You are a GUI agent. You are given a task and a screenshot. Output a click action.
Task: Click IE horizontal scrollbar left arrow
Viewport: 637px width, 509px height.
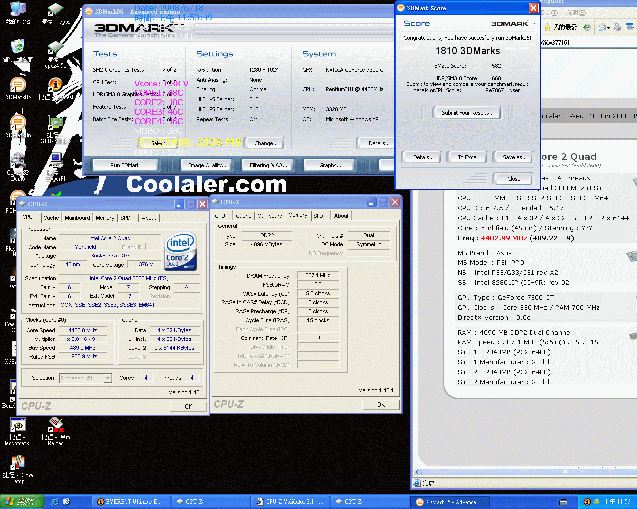418,472
